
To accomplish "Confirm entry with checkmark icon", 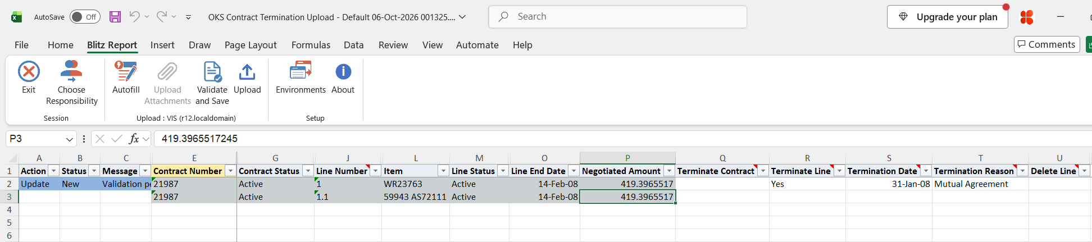I will (x=117, y=139).
